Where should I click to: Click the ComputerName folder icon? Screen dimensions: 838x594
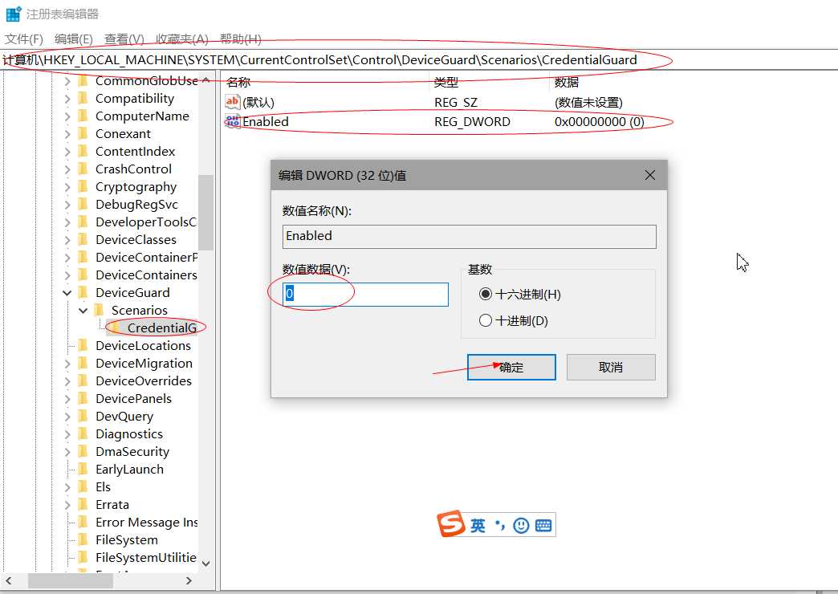(x=83, y=116)
